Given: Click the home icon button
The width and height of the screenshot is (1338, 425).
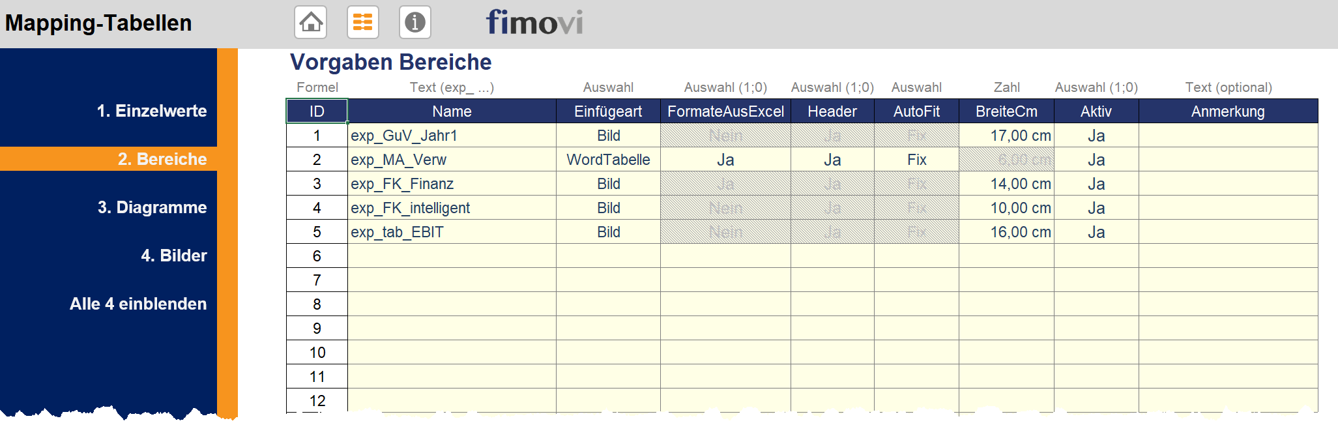Looking at the screenshot, I should 311,22.
